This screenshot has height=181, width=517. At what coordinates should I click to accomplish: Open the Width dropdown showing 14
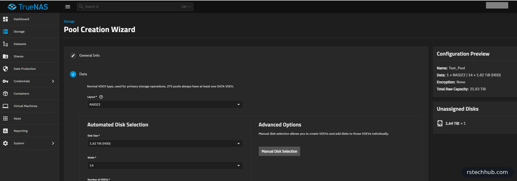pyautogui.click(x=165, y=165)
